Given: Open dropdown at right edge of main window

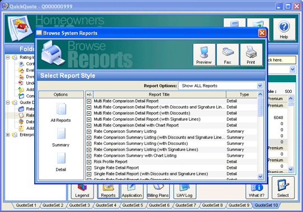Looking at the screenshot, I should [x=292, y=69].
